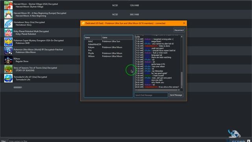
Task: Select the Regular Show game icon
Action: click(8, 60)
